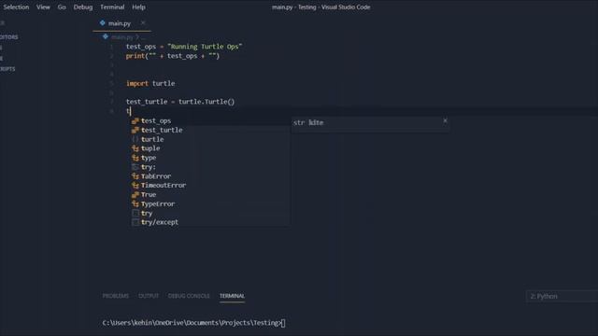Switch to the Debug Console tab
598x336 pixels.
tap(189, 296)
